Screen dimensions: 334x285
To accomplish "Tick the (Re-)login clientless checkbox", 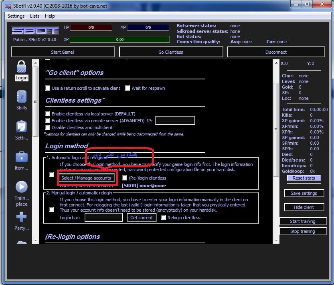I will pos(124,178).
